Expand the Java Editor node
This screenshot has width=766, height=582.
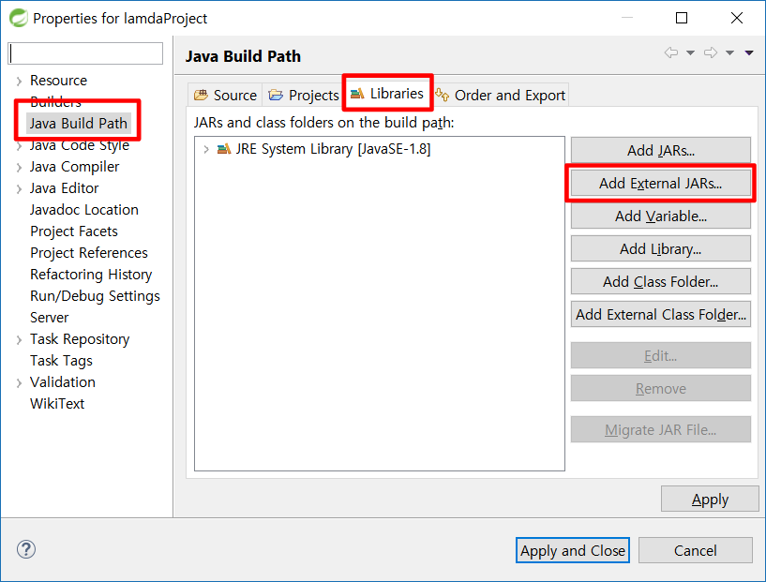19,189
